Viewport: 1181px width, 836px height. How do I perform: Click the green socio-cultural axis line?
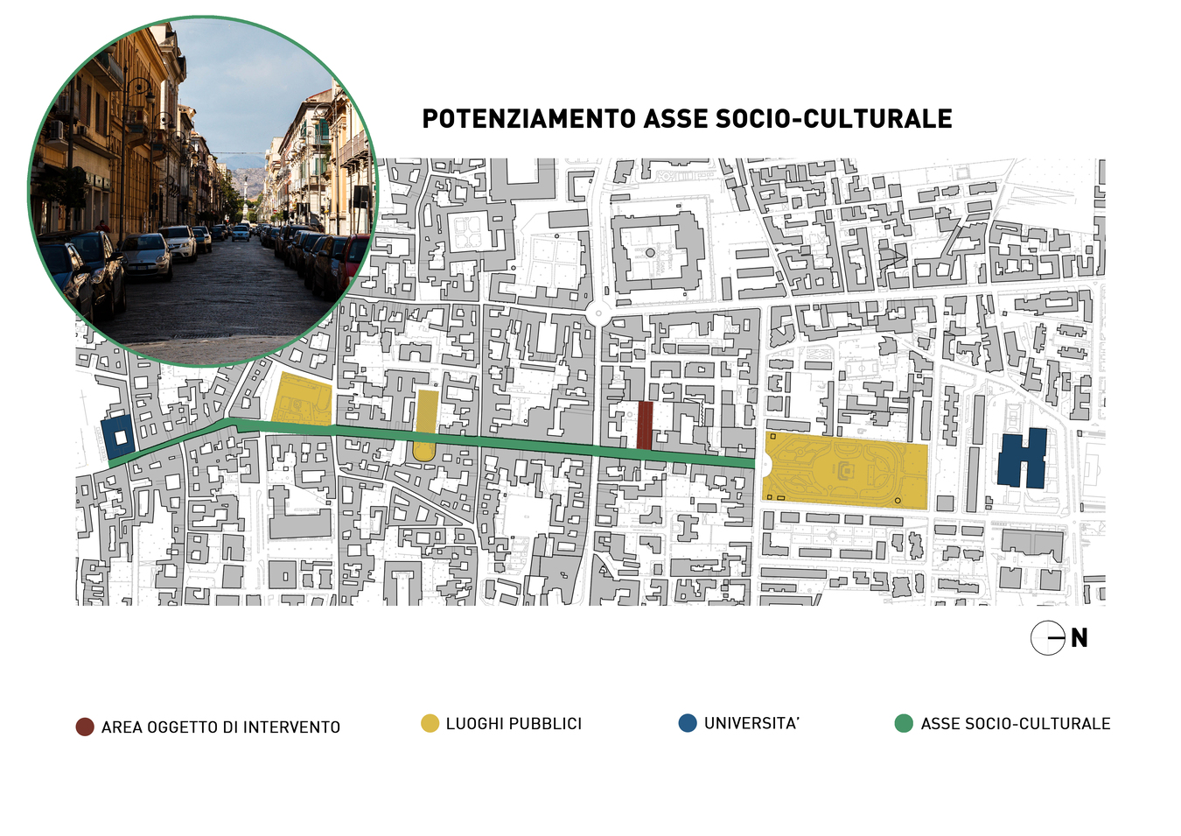pos(525,443)
